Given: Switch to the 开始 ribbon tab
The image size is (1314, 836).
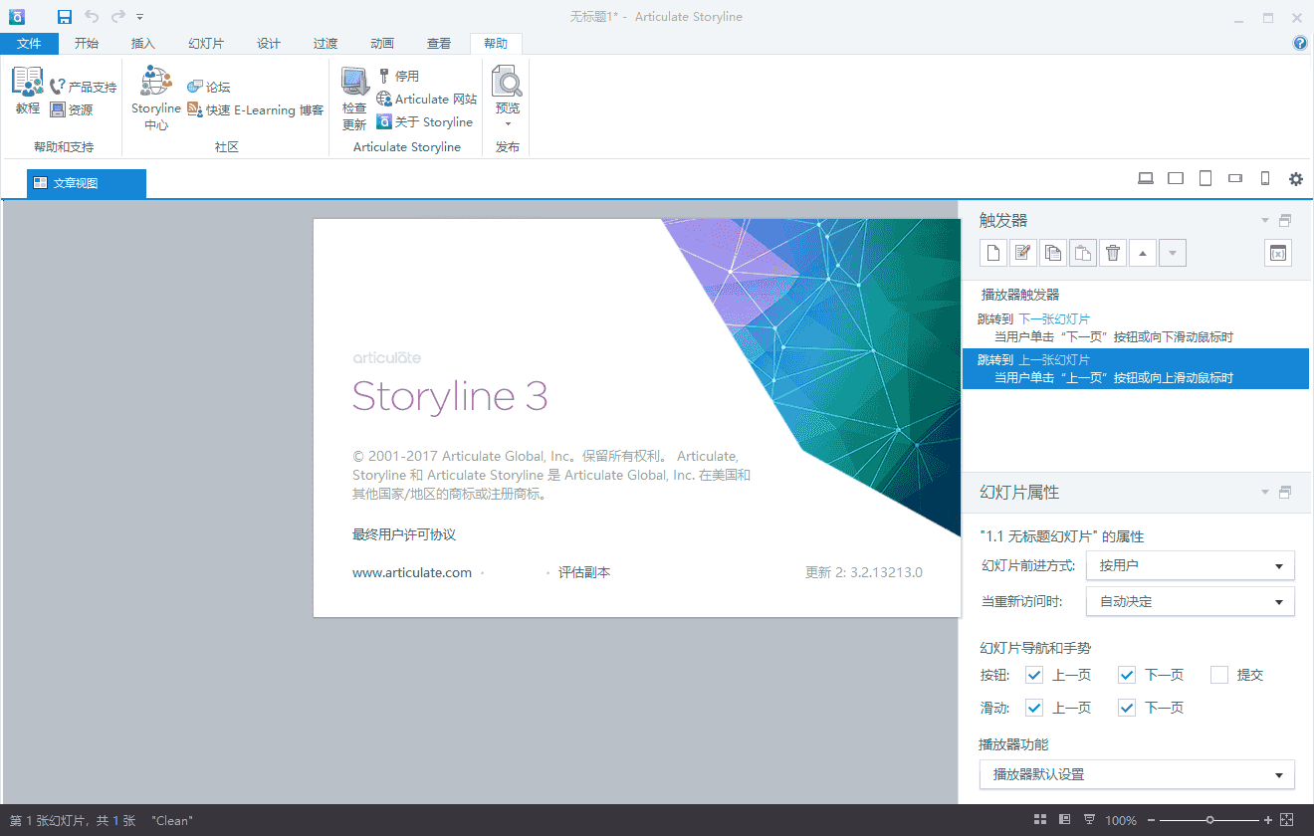Looking at the screenshot, I should (87, 43).
